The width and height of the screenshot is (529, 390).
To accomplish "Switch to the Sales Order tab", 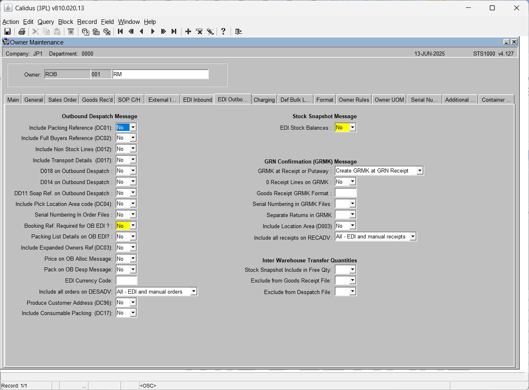I will click(x=63, y=100).
